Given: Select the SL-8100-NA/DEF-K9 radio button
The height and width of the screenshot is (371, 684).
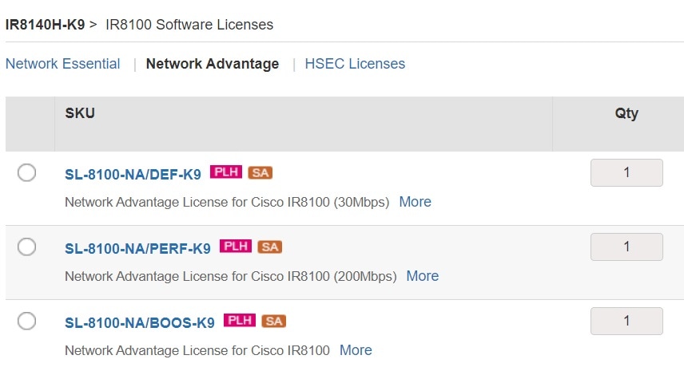Looking at the screenshot, I should (26, 173).
